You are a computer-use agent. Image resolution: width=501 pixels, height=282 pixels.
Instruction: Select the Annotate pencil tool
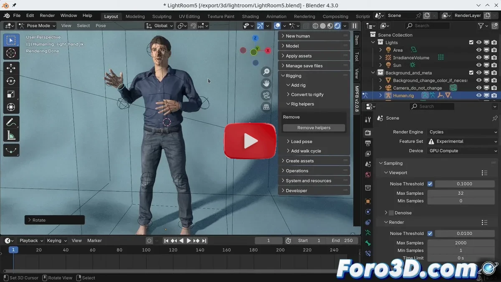tap(11, 122)
